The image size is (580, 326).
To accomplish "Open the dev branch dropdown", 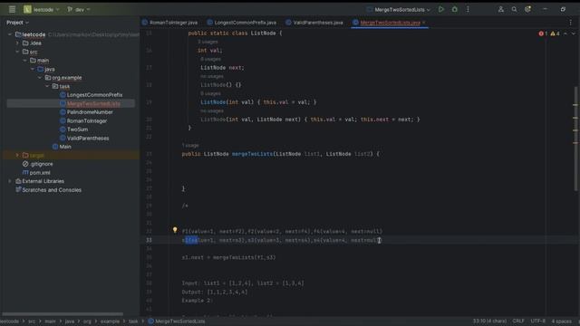I will coord(79,10).
